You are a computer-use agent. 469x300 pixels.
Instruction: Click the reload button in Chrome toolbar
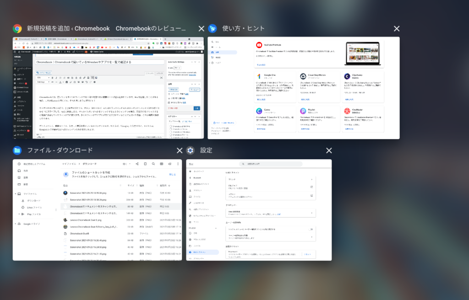[x=24, y=43]
